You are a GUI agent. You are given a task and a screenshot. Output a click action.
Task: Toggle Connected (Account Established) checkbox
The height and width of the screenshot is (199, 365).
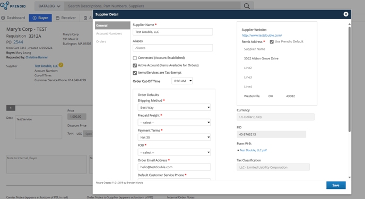135,58
